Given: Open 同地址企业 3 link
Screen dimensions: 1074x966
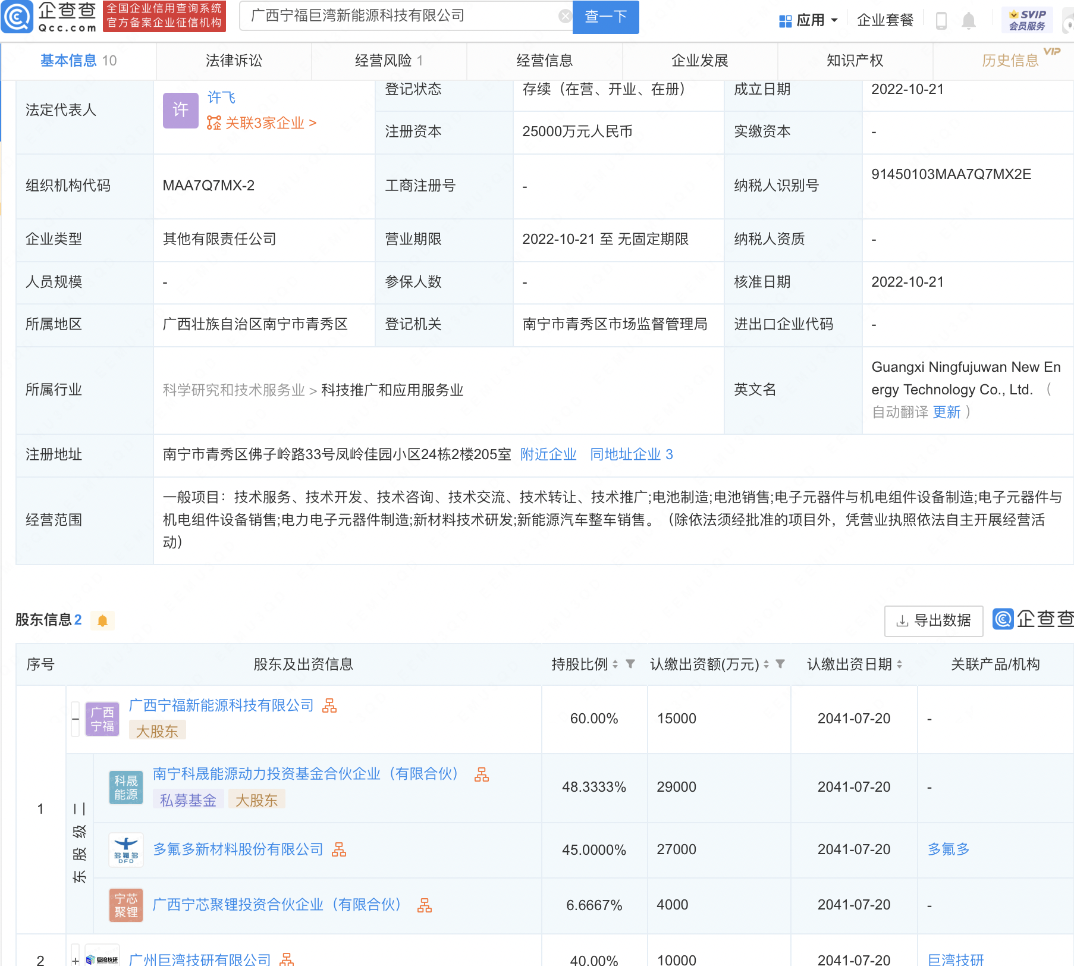Looking at the screenshot, I should [x=632, y=454].
